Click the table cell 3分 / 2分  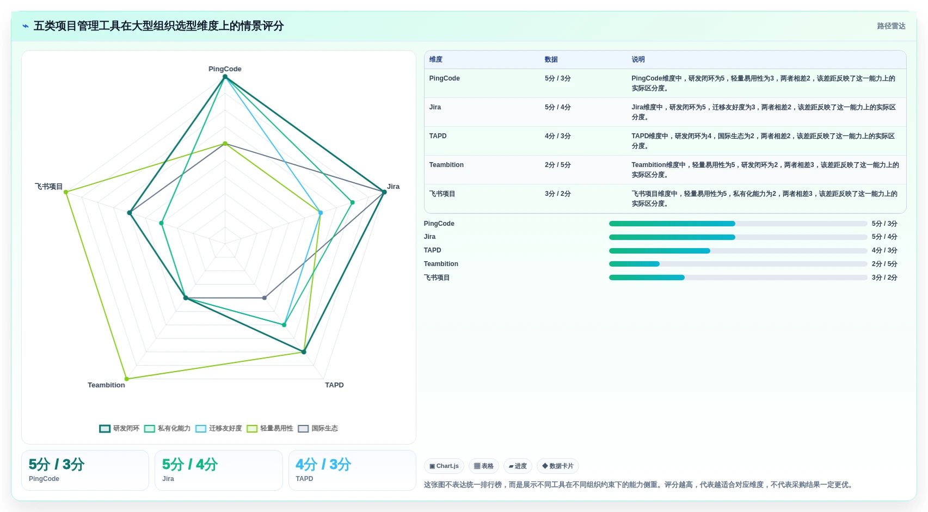[x=557, y=194]
